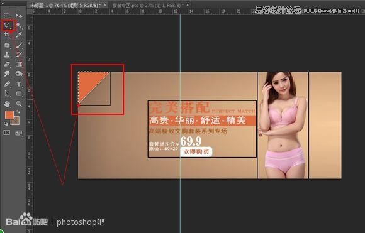
Task: Select the Smudge tool
Action: [x=7, y=74]
